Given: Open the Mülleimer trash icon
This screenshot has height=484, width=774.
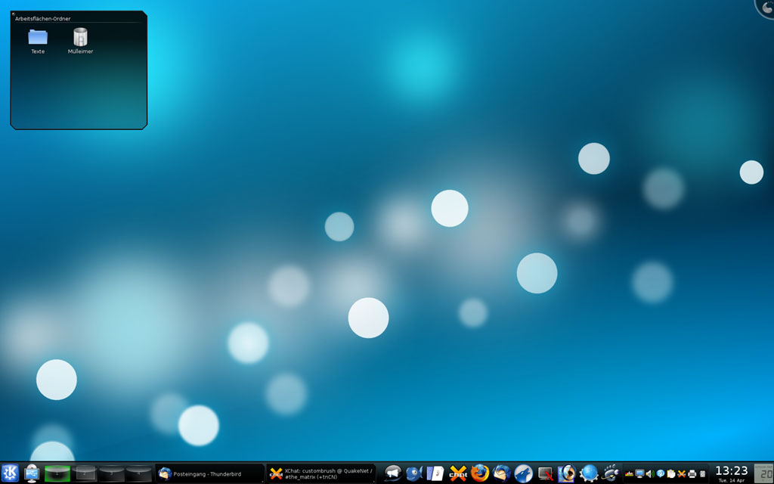Looking at the screenshot, I should coord(80,37).
